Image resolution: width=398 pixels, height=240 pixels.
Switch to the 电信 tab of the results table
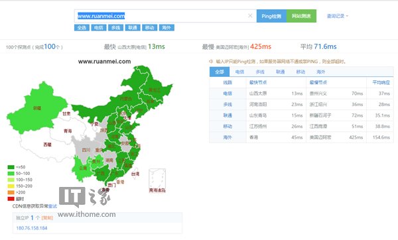(x=239, y=72)
